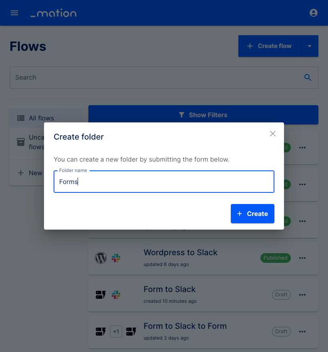Select All flows in the sidebar

pos(41,118)
